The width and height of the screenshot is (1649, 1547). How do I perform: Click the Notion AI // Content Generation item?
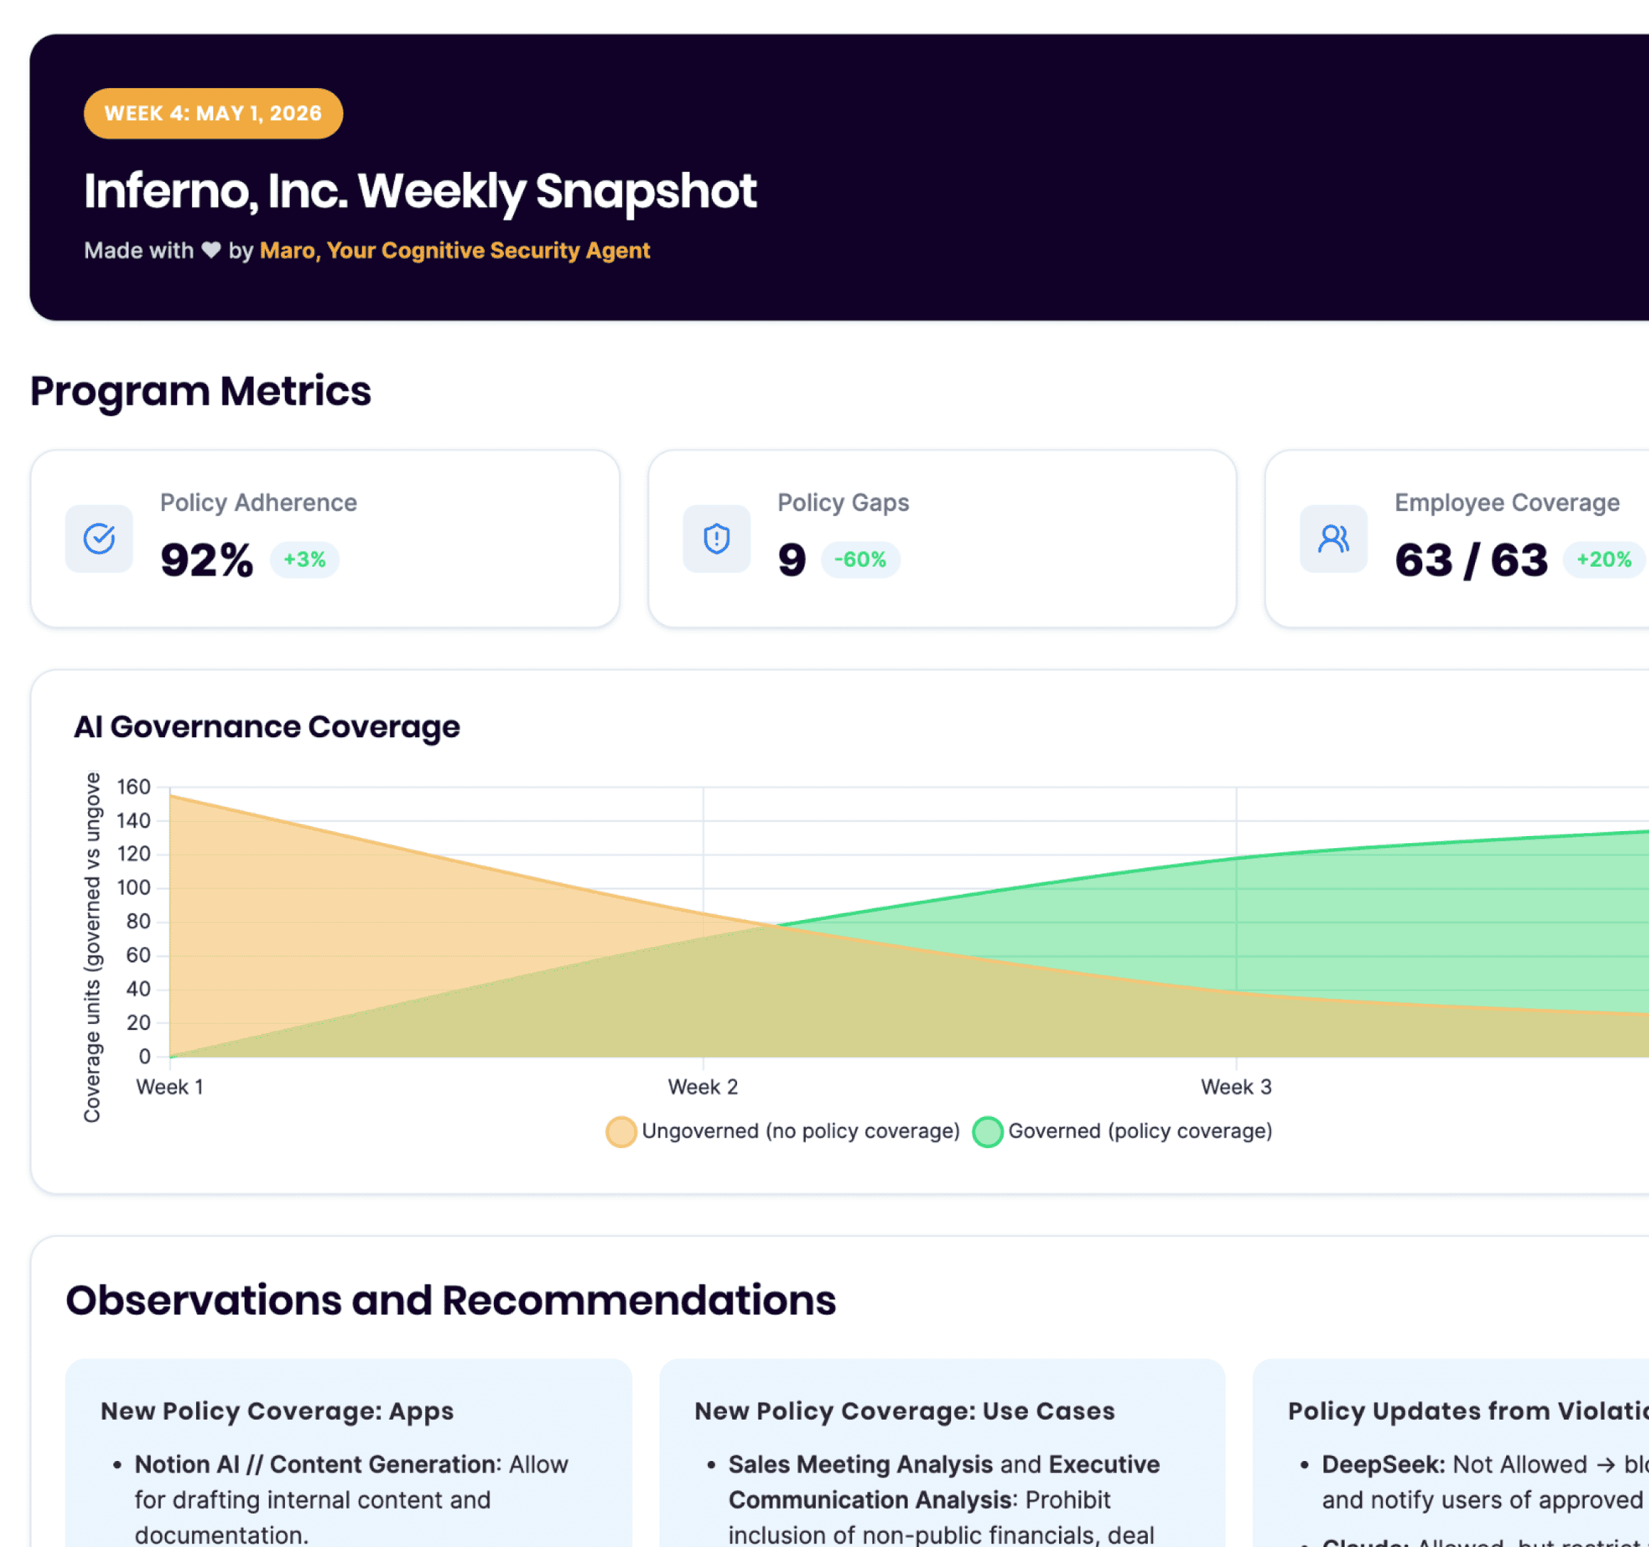[352, 1499]
